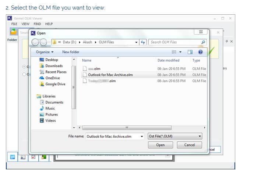
Task: Click Akash in the breadcrumb path
Action: point(87,42)
